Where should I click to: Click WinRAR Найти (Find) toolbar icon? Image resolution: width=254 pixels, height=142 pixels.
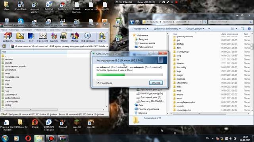pyautogui.click(x=64, y=37)
